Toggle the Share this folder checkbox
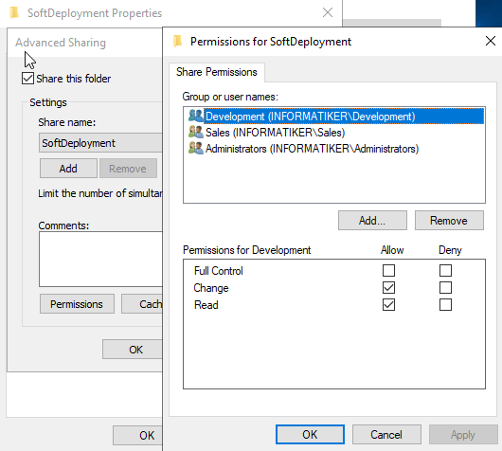The width and height of the screenshot is (502, 451). click(27, 79)
